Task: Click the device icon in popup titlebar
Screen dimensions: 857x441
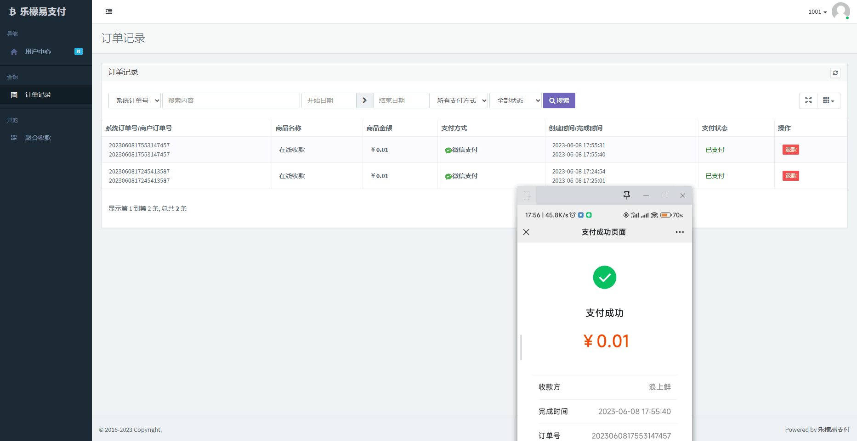Action: [x=527, y=195]
